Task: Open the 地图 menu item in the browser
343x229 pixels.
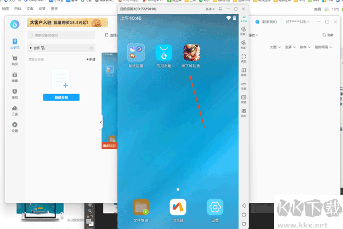Action: (x=6, y=9)
